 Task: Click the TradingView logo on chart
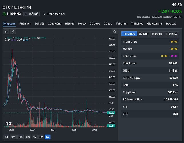click(9, 123)
